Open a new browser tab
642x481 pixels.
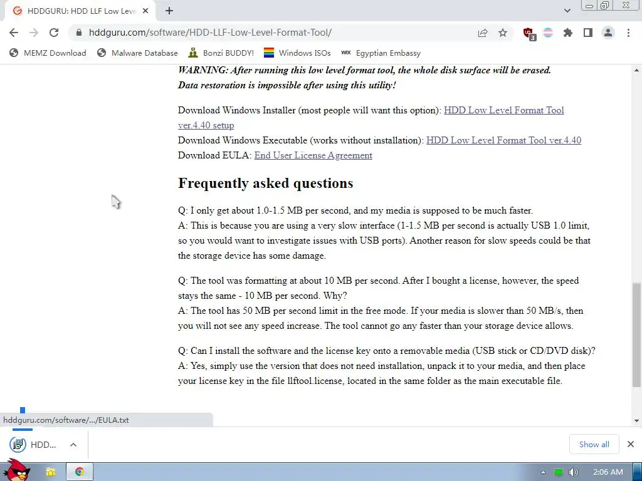click(x=169, y=11)
